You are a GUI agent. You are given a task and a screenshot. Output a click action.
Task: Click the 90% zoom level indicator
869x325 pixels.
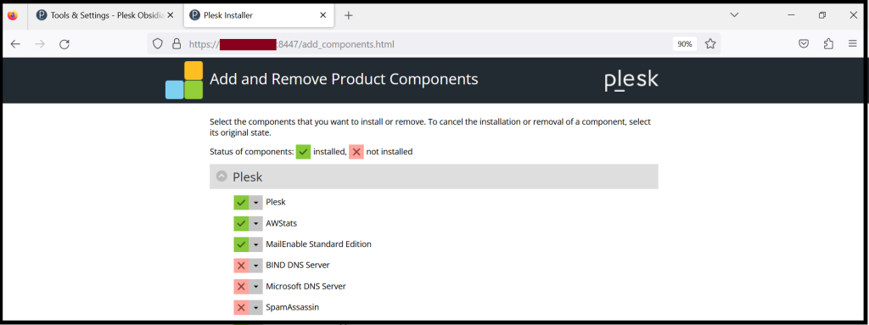coord(685,44)
